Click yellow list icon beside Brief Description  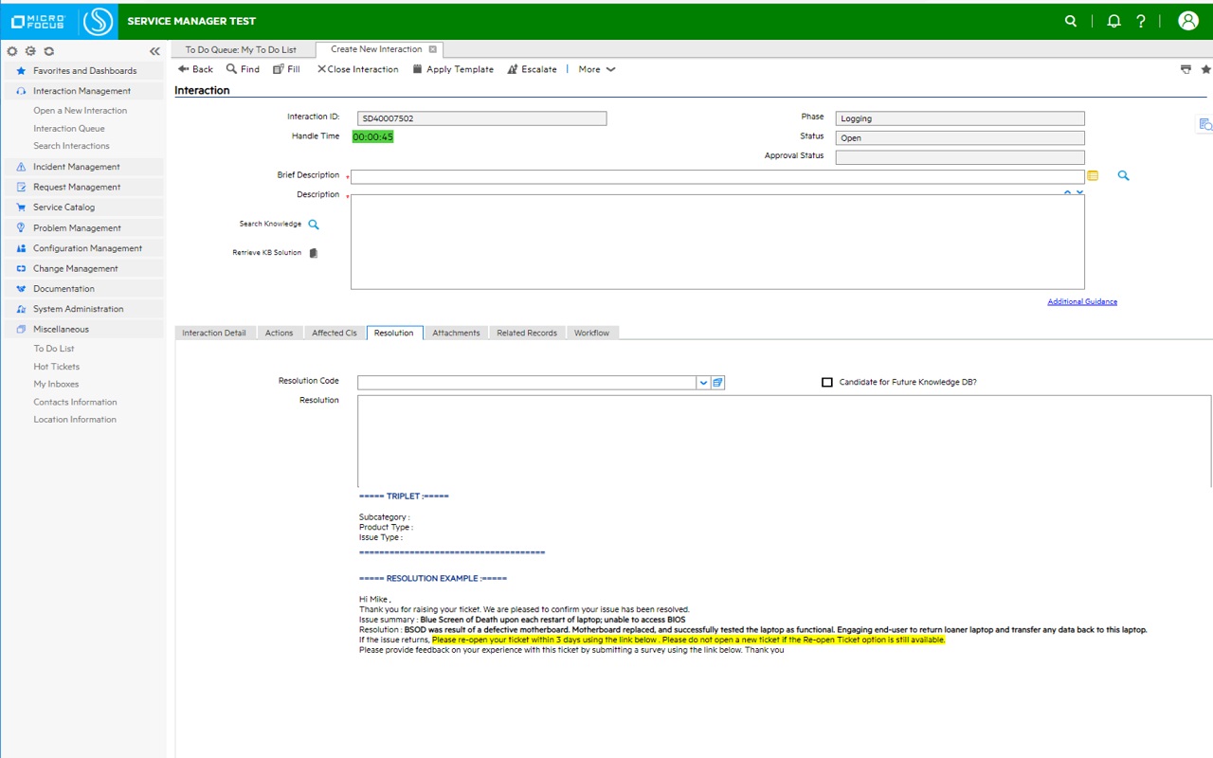[1093, 176]
